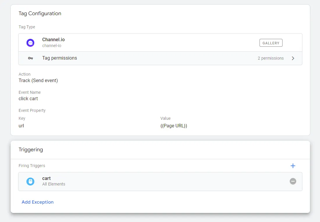Remove the cart trigger with minus icon
Viewport: 320px width, 222px height.
(x=293, y=181)
